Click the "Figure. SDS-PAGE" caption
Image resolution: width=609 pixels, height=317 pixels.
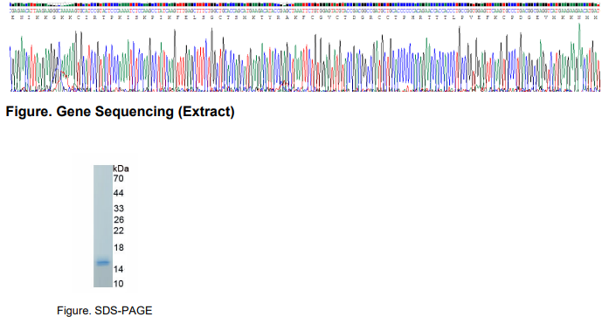[105, 310]
